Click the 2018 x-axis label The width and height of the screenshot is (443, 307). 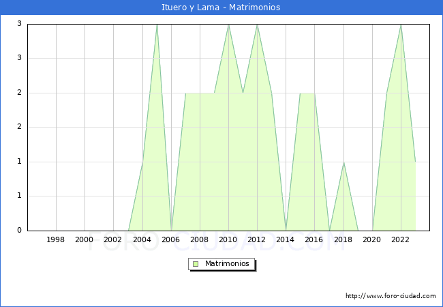343,239
